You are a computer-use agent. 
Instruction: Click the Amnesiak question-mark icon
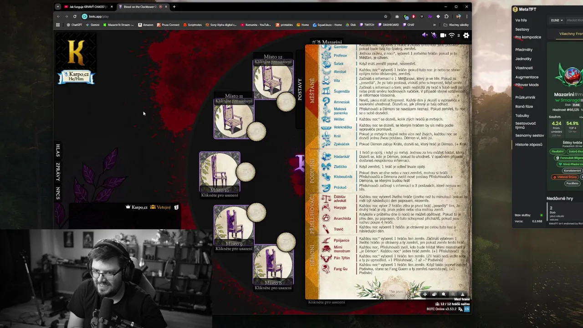[326, 102]
